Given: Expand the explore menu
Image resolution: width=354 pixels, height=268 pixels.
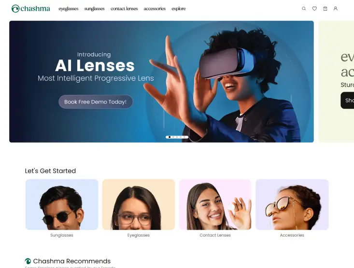Looking at the screenshot, I should 179,9.
